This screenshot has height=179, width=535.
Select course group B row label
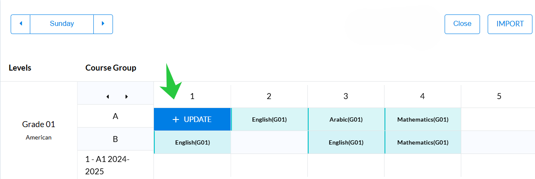pos(115,139)
